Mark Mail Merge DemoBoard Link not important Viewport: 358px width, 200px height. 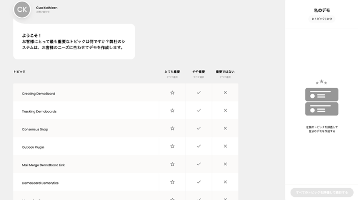click(x=225, y=164)
